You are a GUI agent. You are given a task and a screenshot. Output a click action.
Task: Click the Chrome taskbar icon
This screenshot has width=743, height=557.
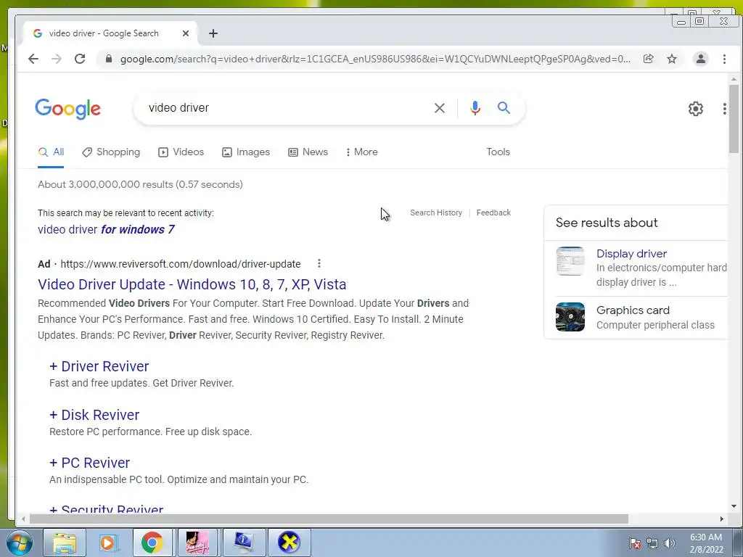click(152, 542)
